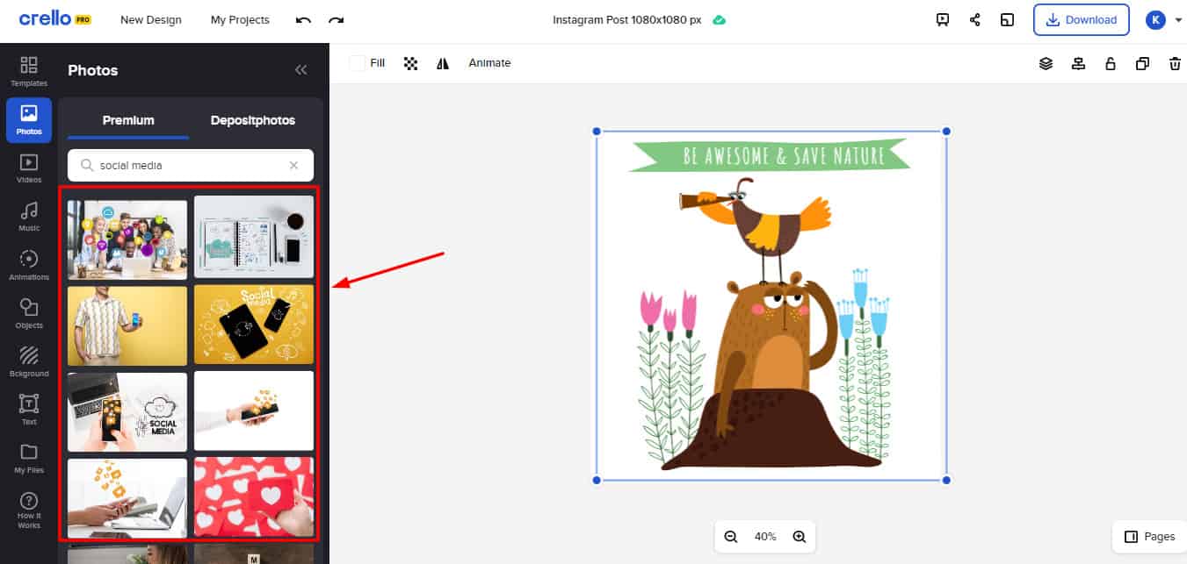Delete element with trash icon
Image resolution: width=1187 pixels, height=564 pixels.
(x=1175, y=63)
